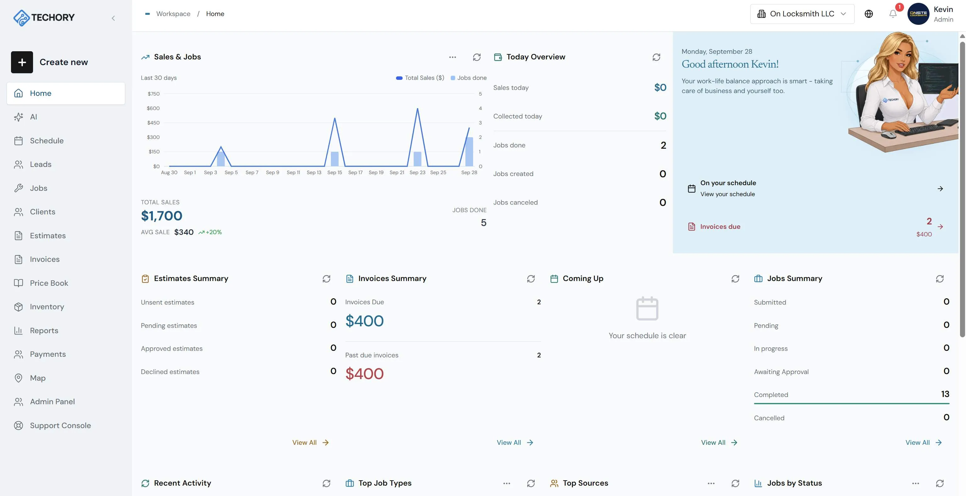
Task: Open the globe language icon
Action: pyautogui.click(x=868, y=14)
